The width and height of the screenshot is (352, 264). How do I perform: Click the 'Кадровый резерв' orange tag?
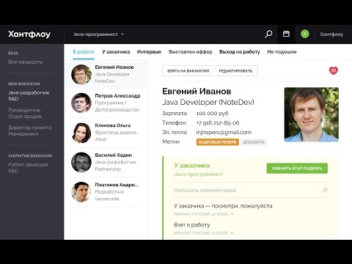point(218,142)
